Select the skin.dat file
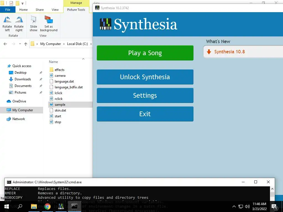 [60, 110]
